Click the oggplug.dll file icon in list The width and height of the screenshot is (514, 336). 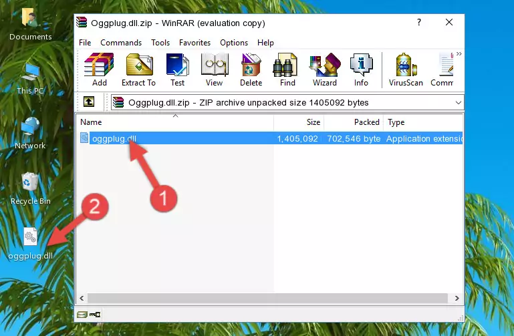pos(84,138)
